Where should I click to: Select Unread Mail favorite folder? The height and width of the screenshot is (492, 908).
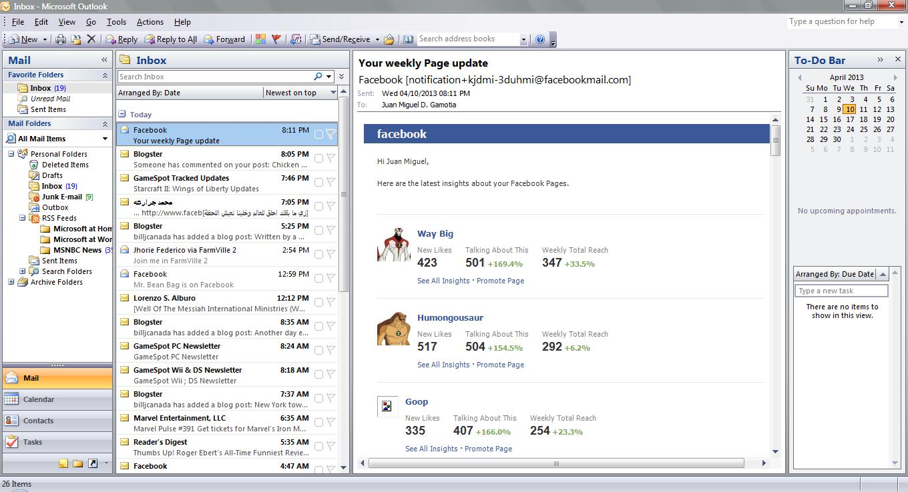point(50,99)
